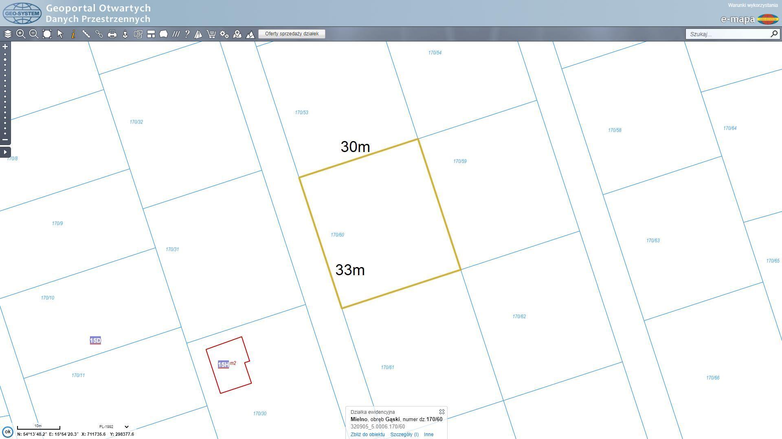Viewport: 782px width, 439px height.
Task: Open Warunki wykorzystania link
Action: click(753, 5)
